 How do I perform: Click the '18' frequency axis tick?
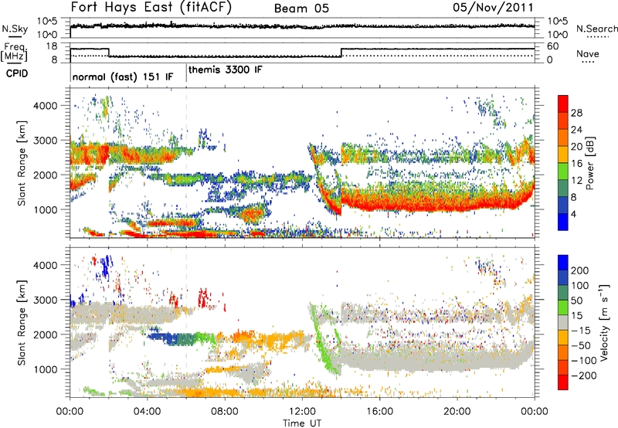pos(51,46)
